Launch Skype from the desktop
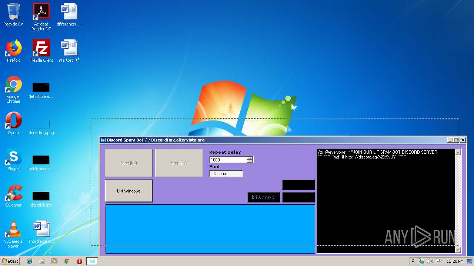 point(13,160)
